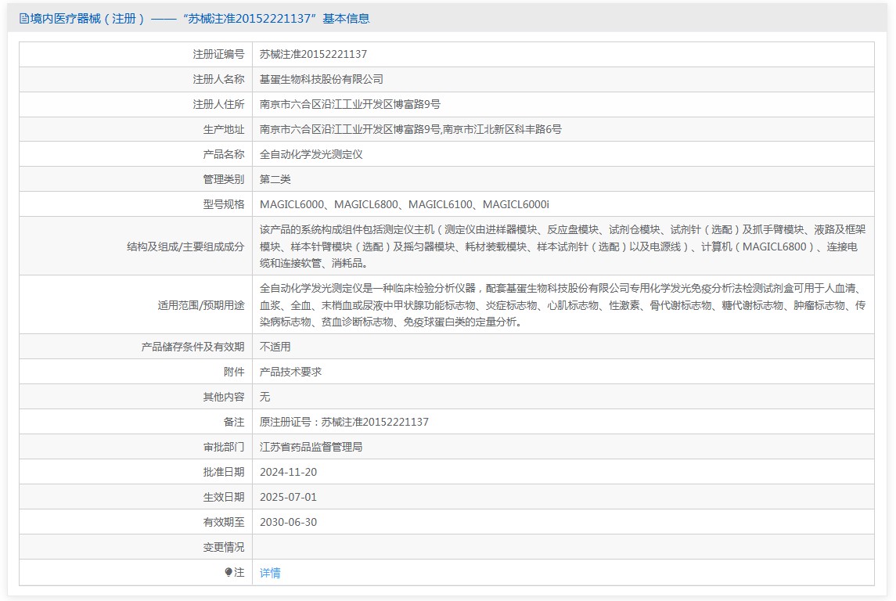Click the 产品储存条件及有效期 label
This screenshot has height=601, width=896.
tap(193, 347)
